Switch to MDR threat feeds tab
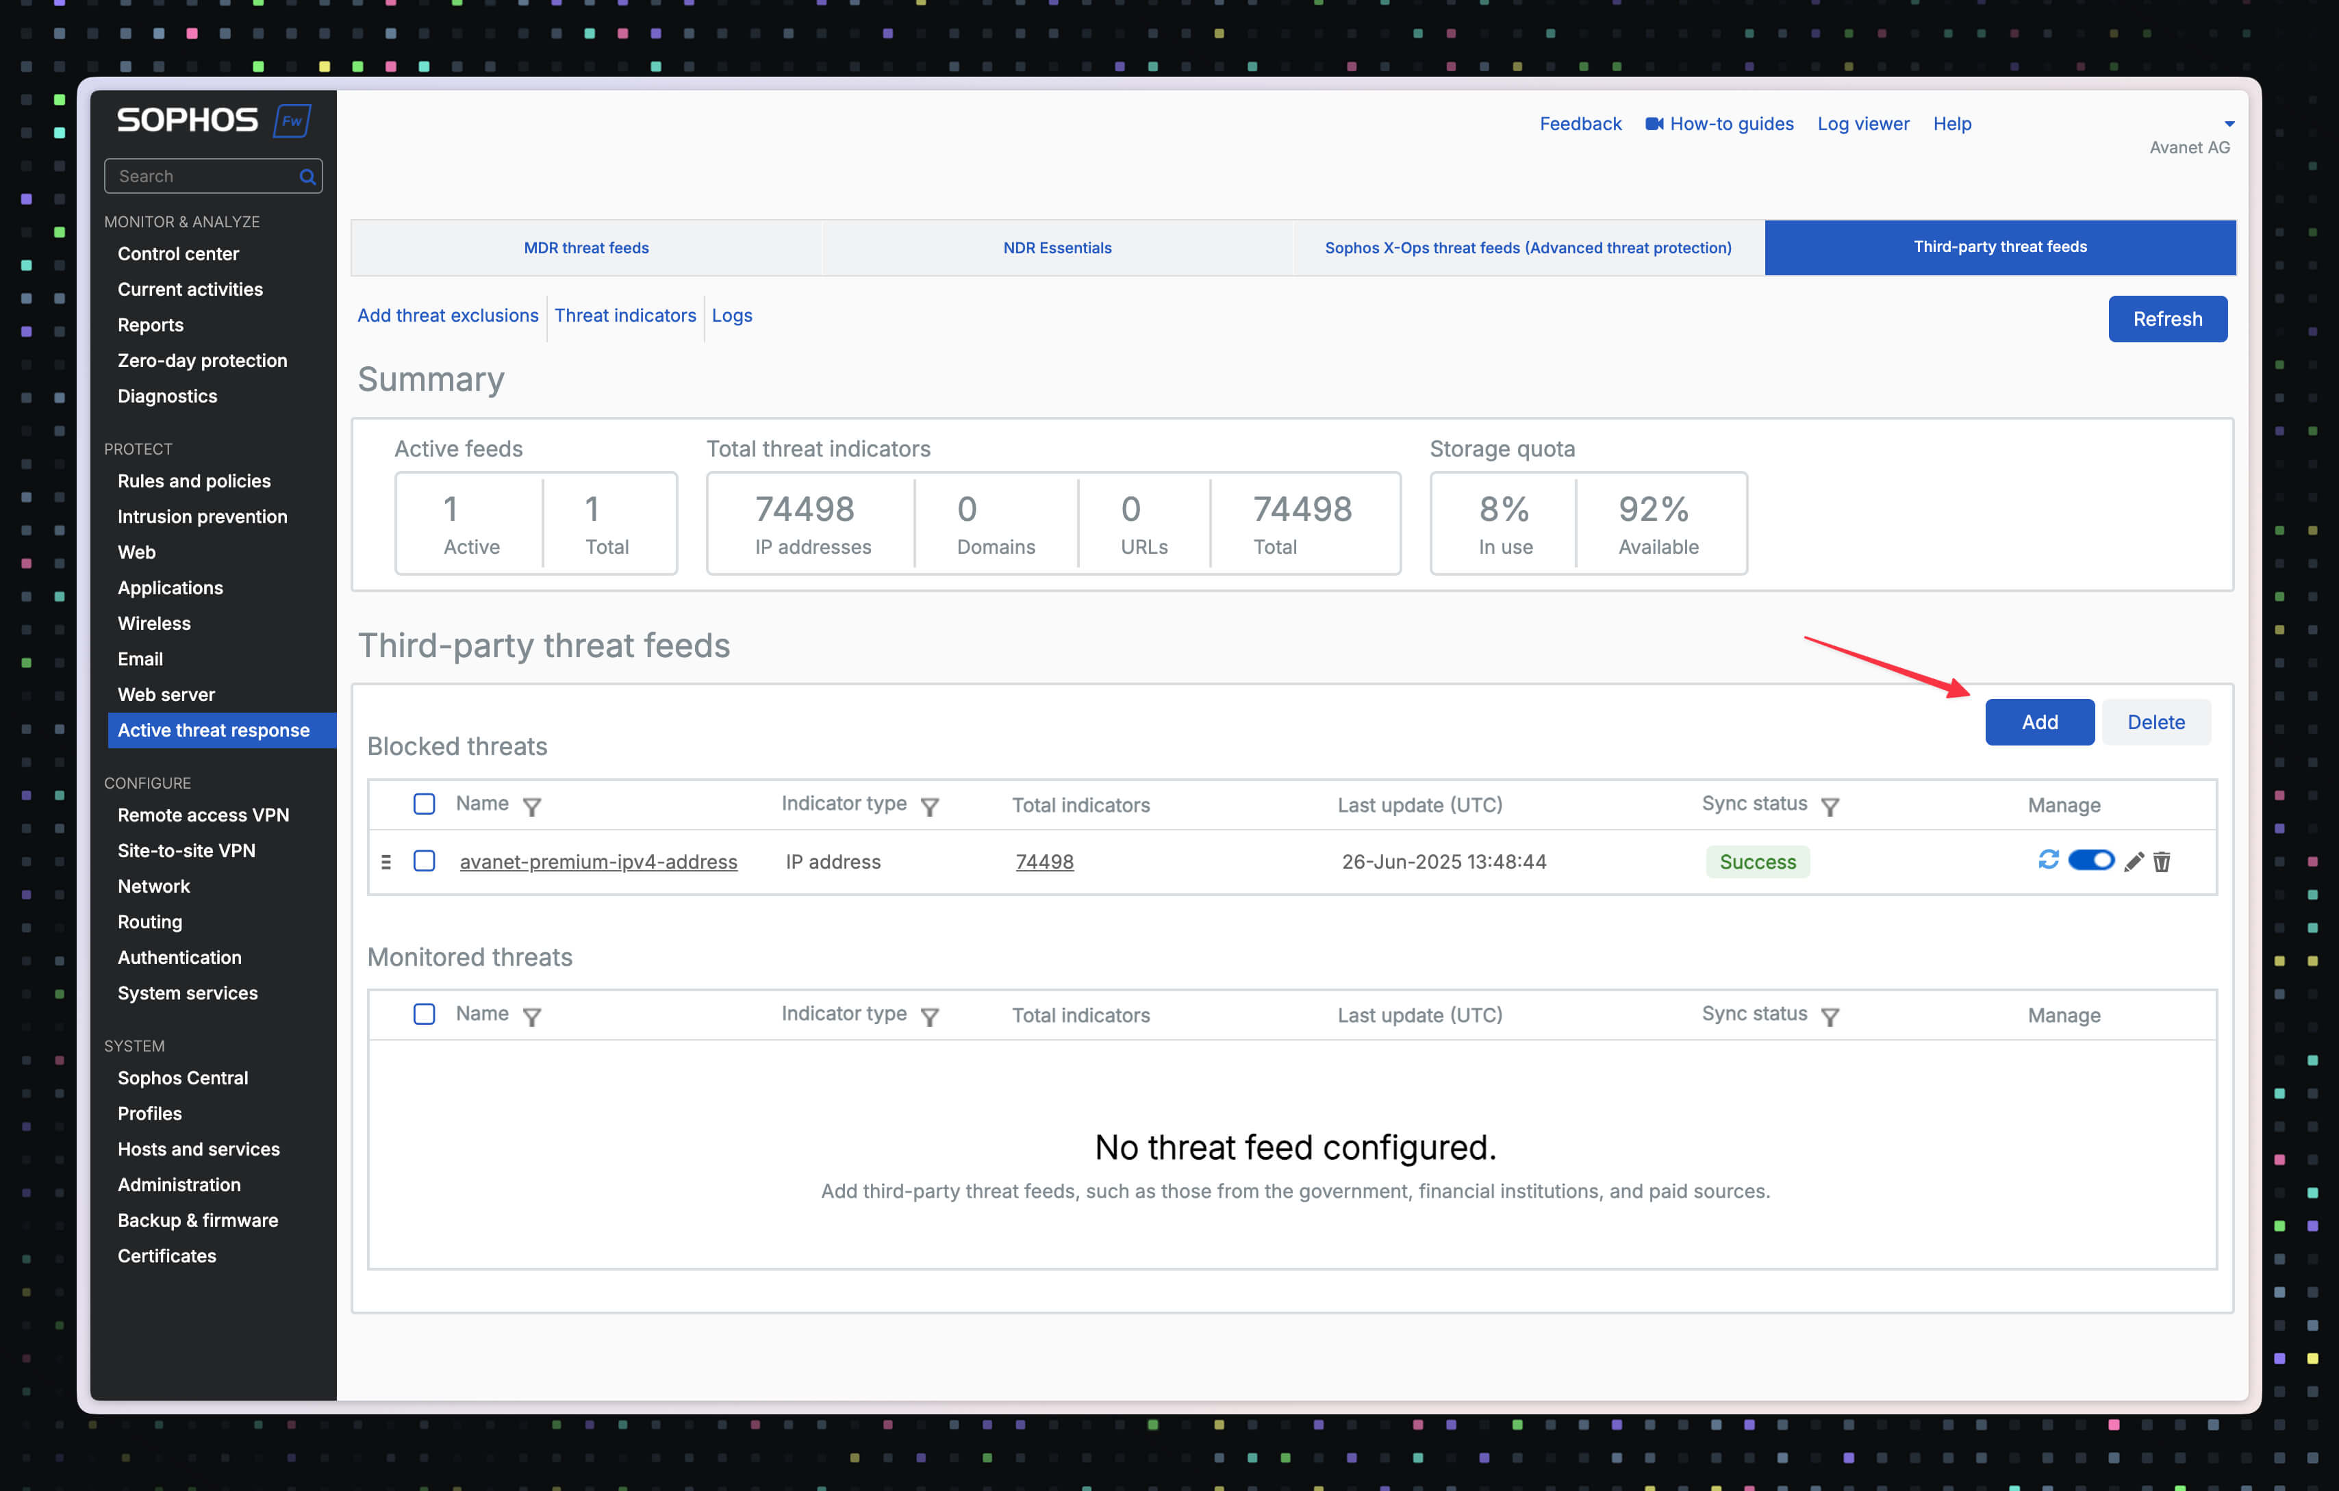2339x1491 pixels. [x=585, y=248]
